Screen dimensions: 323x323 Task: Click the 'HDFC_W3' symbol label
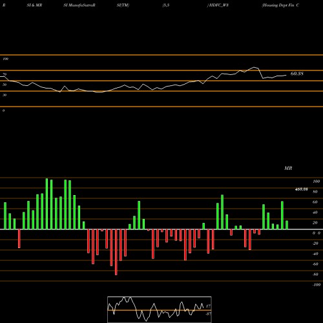218,5
